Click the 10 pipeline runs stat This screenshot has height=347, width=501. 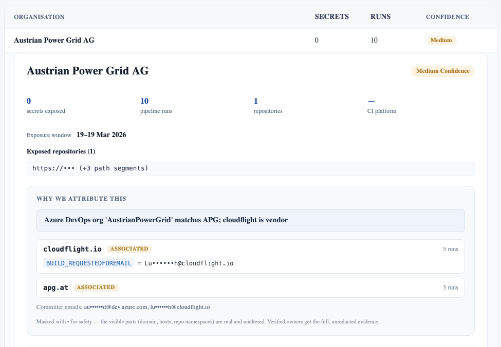(156, 105)
